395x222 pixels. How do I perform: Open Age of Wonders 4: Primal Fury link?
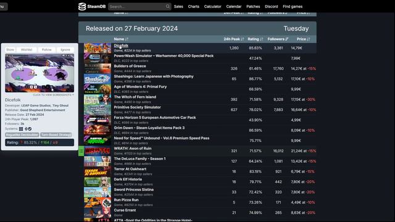(x=140, y=87)
